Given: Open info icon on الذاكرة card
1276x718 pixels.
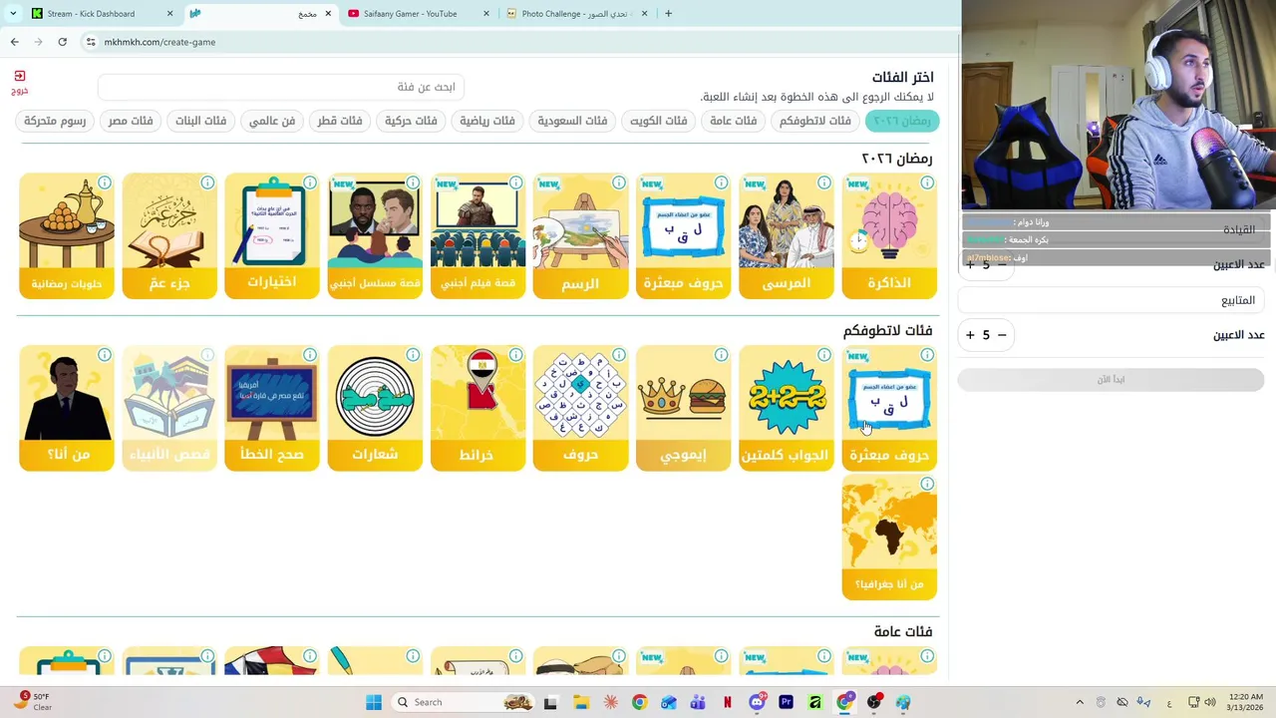Looking at the screenshot, I should coord(927,182).
